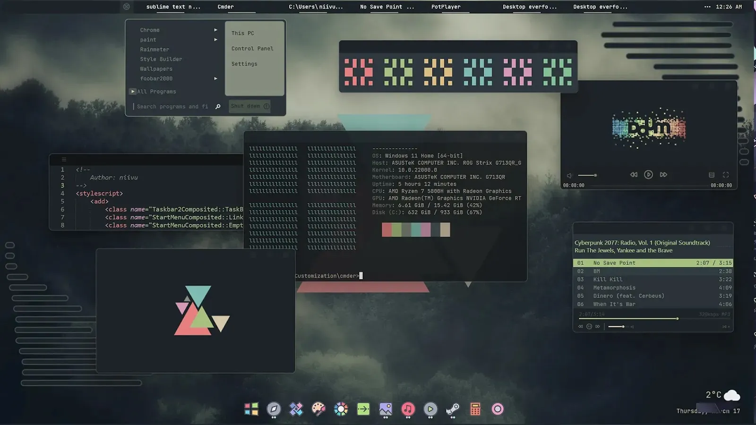Click the search magnifier in the start menu
The height and width of the screenshot is (425, 756).
pos(218,107)
